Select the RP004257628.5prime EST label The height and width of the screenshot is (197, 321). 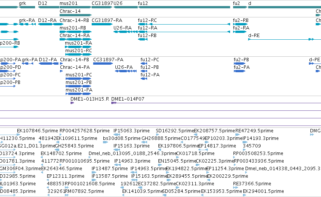click(84, 131)
